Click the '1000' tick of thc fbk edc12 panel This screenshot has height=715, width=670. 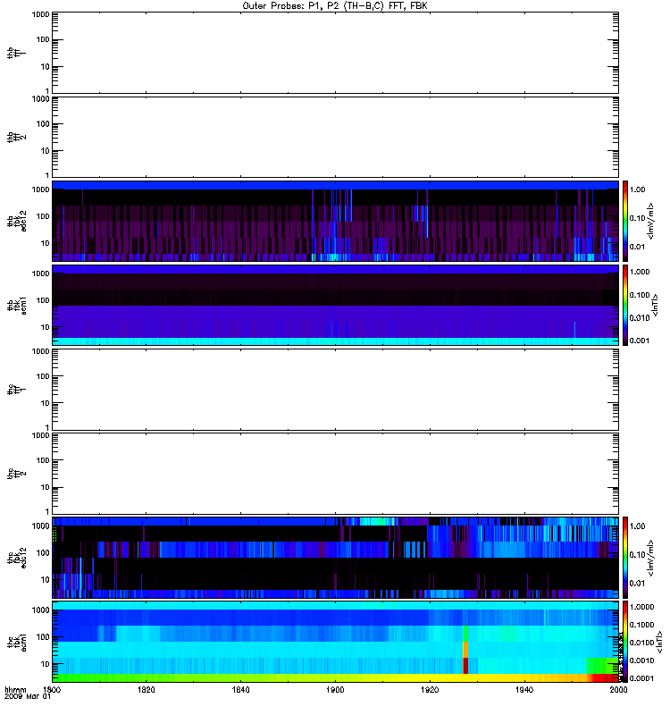pos(40,526)
